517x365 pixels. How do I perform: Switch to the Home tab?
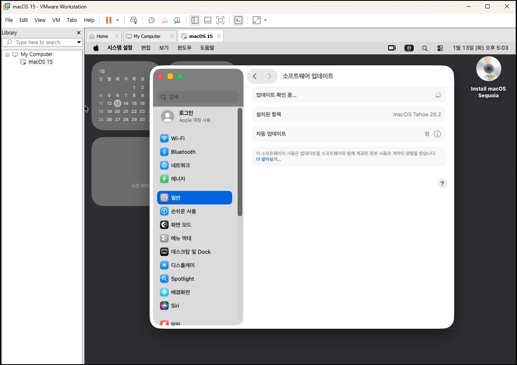[x=102, y=36]
